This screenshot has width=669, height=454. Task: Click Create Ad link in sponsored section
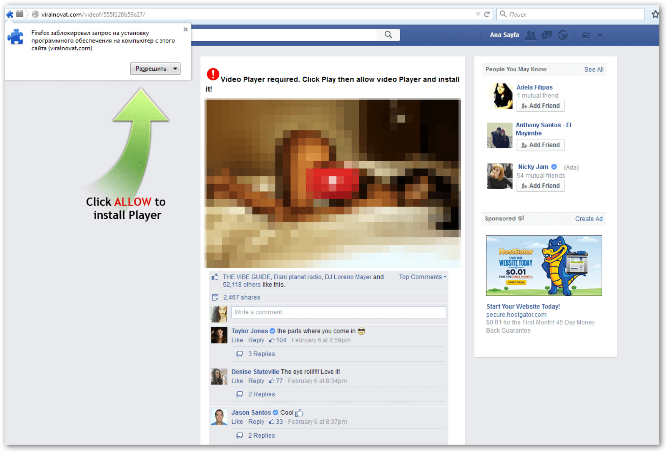[585, 218]
